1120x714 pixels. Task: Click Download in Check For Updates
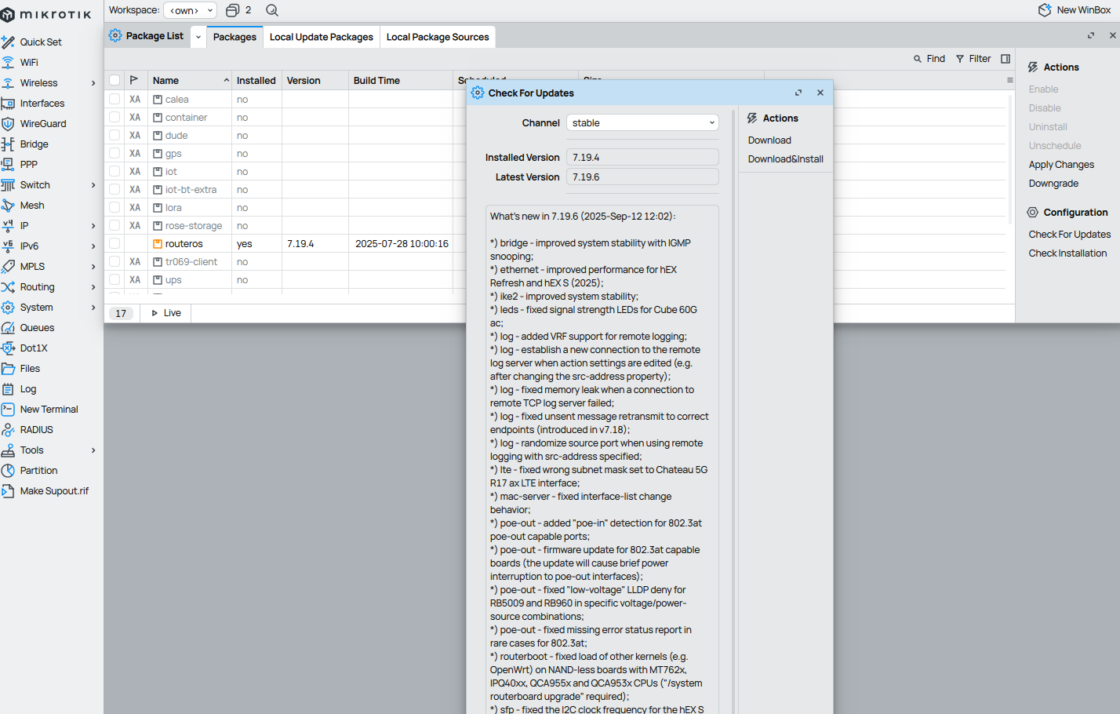click(x=769, y=140)
